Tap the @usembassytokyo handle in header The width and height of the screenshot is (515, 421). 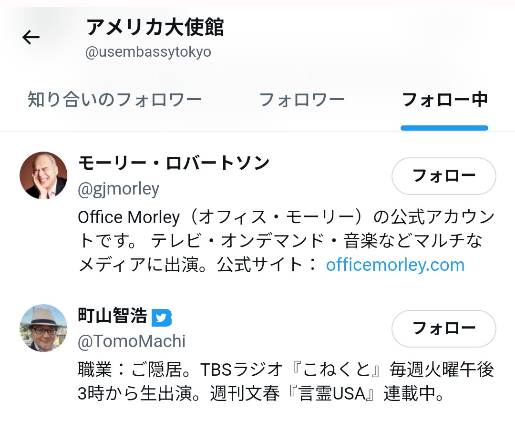tap(148, 52)
